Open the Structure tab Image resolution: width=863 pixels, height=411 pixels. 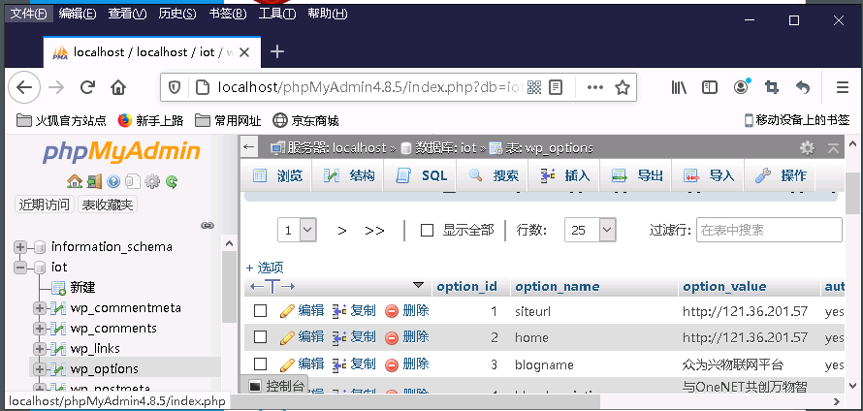click(348, 175)
